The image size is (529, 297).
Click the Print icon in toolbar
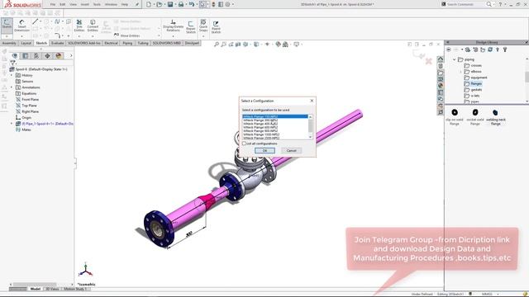pos(181,4)
